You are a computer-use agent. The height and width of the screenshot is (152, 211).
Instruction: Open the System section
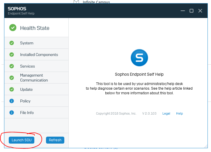coord(36,43)
